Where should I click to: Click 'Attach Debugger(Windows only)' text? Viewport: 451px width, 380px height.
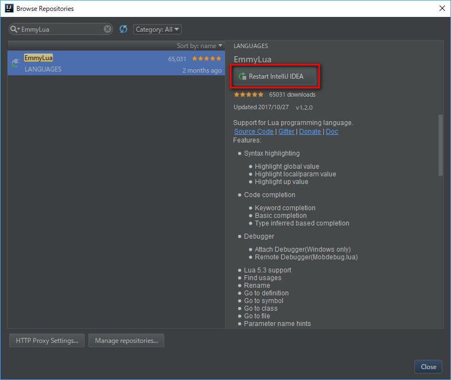click(302, 250)
